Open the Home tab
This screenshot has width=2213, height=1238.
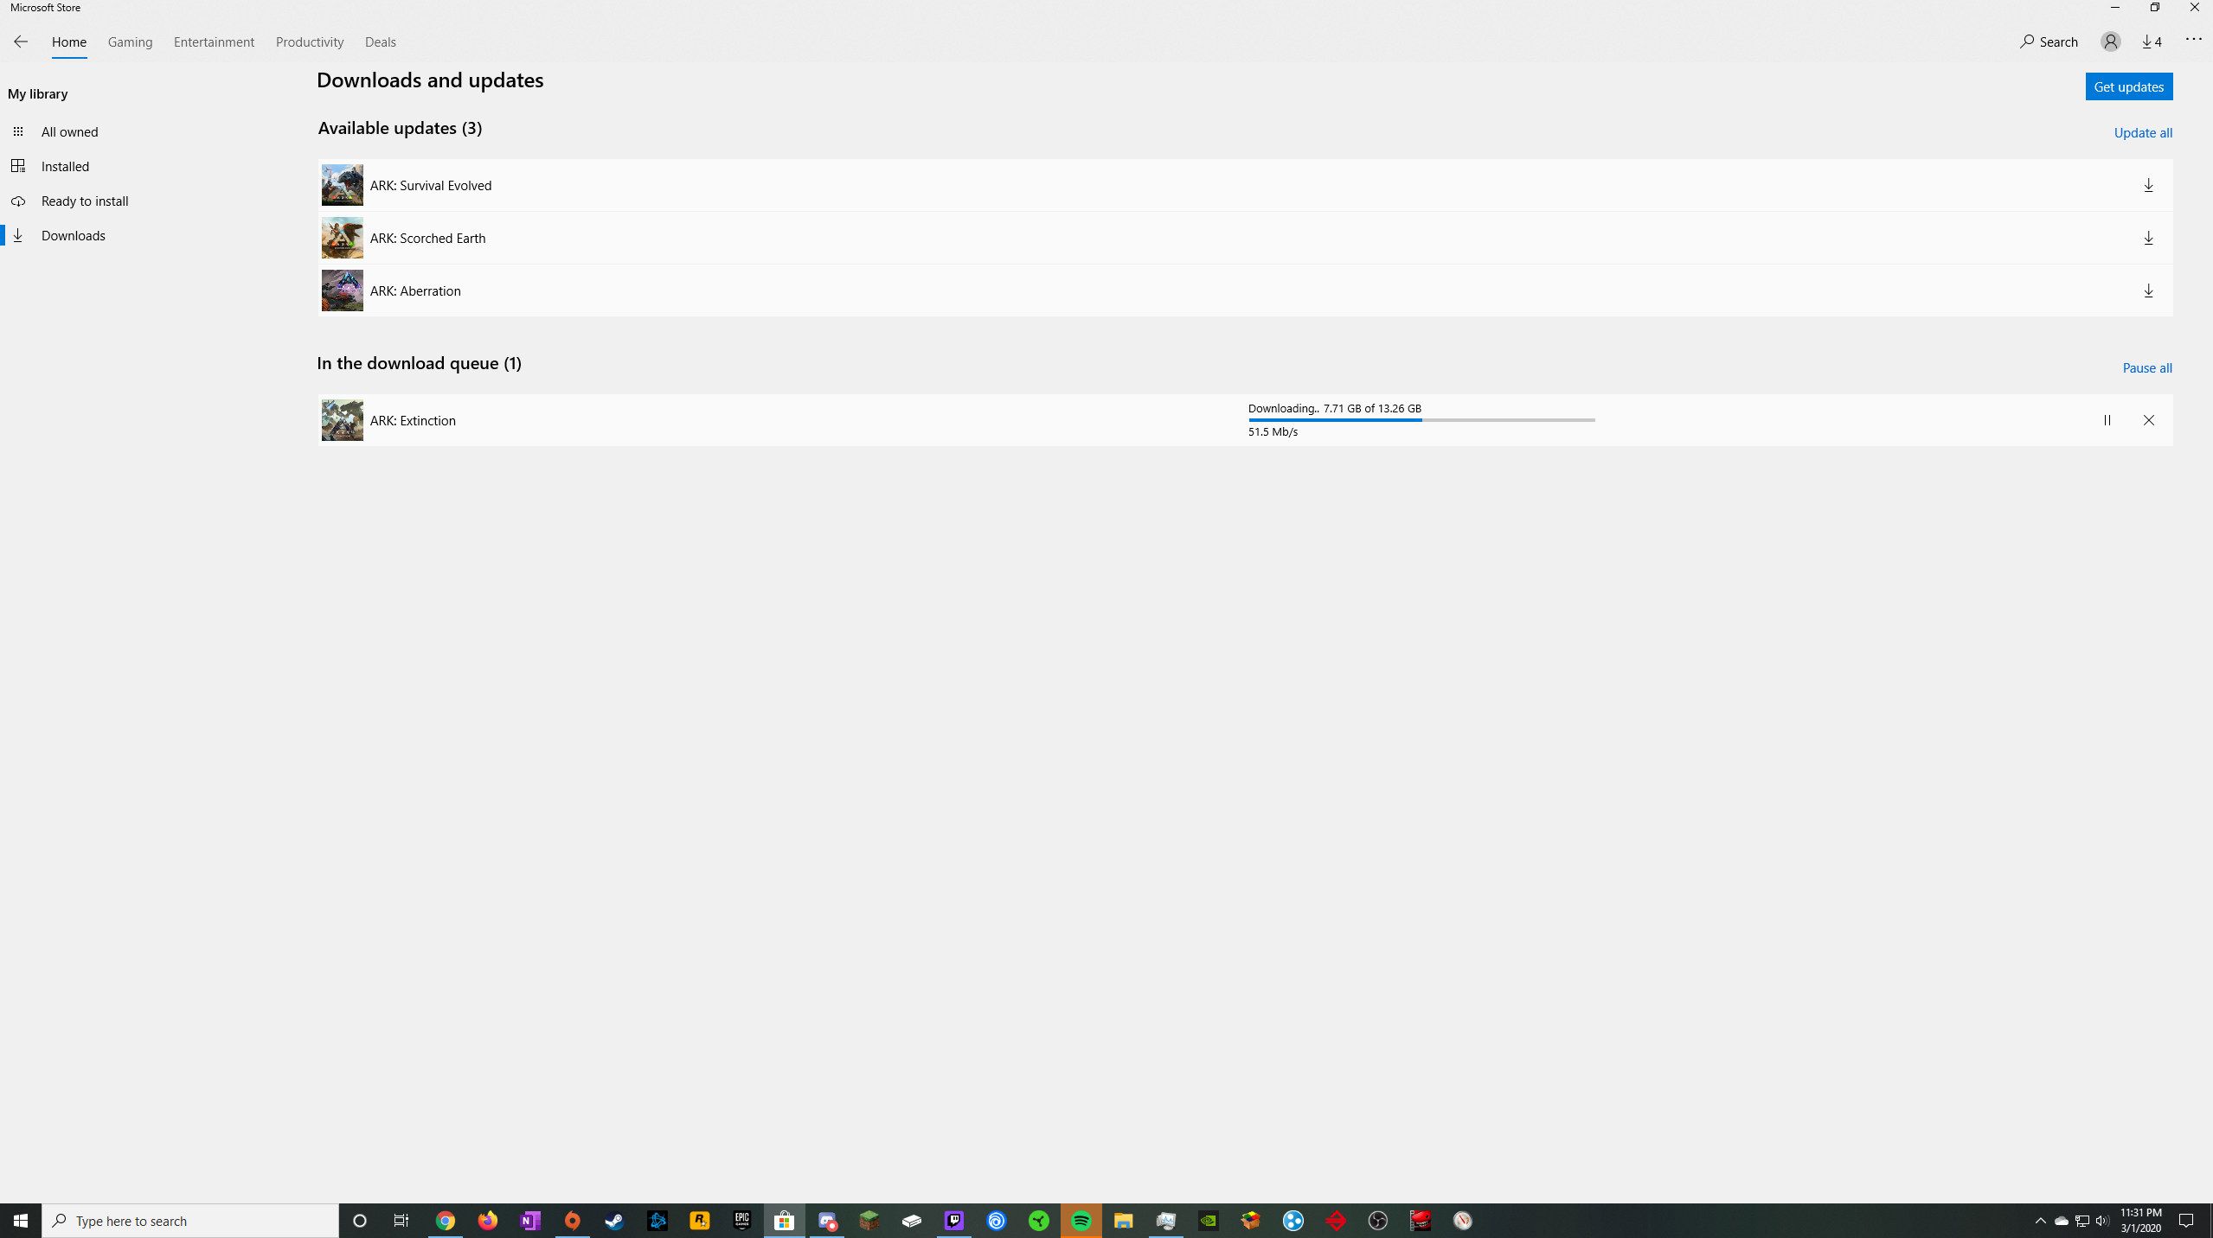(x=69, y=41)
